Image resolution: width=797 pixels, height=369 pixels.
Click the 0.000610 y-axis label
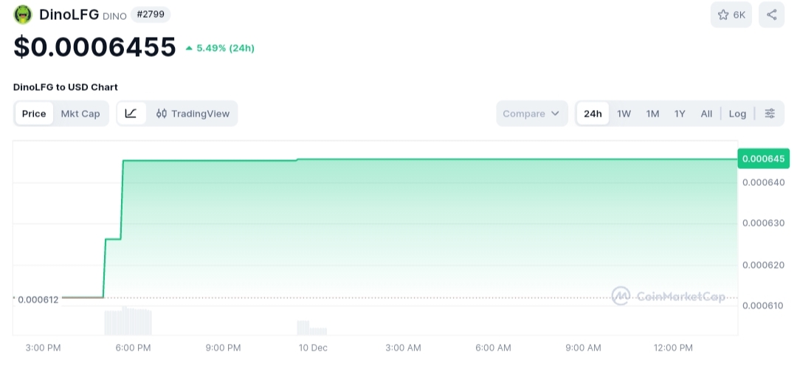(x=764, y=306)
